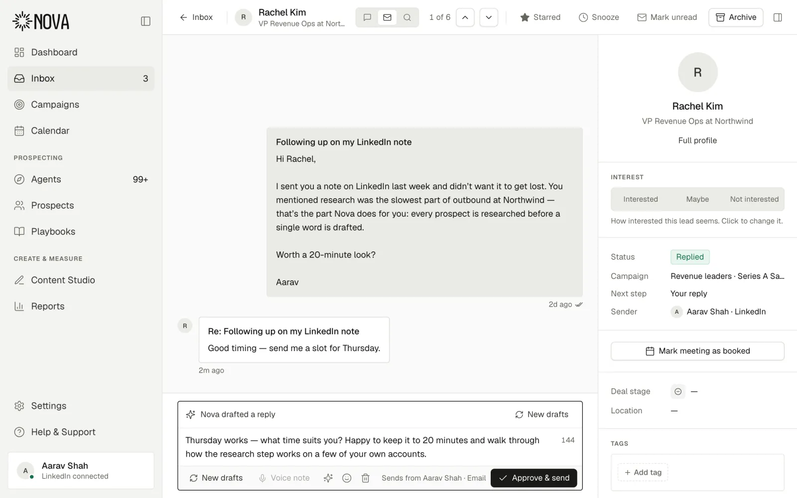
Task: Open Content Studio
Action: [81, 280]
